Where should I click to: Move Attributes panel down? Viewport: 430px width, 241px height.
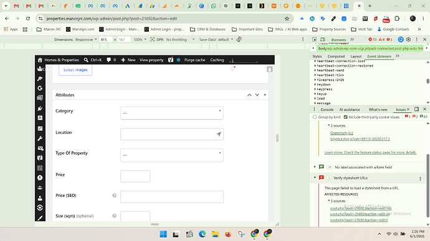[x=257, y=95]
